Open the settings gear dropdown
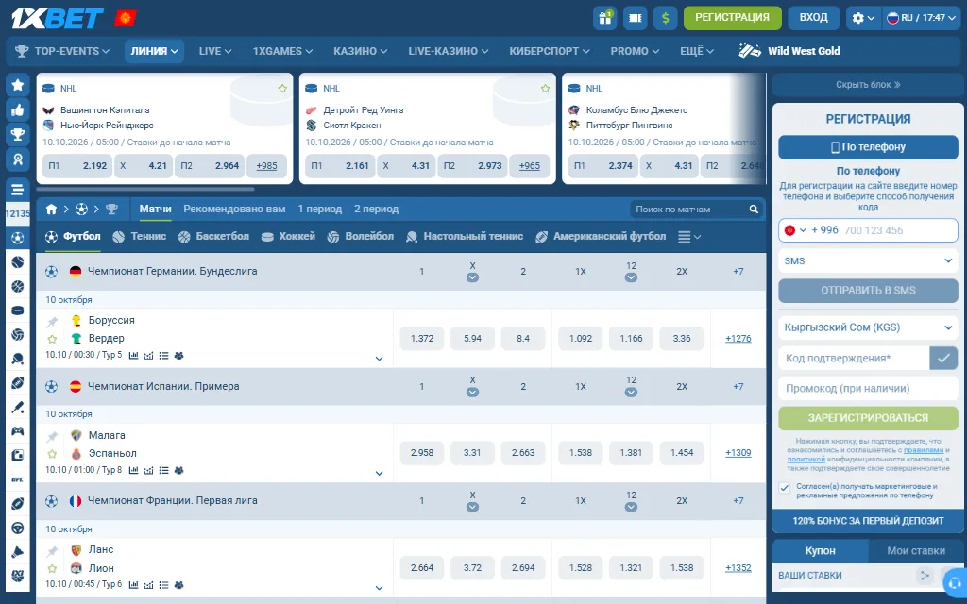The height and width of the screenshot is (604, 967). 863,18
